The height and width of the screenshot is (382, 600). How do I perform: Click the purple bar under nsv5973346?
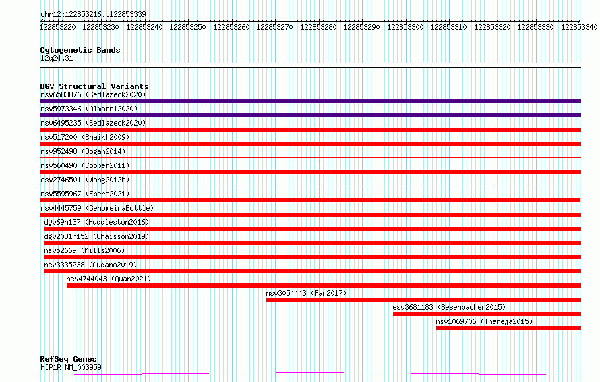point(310,115)
